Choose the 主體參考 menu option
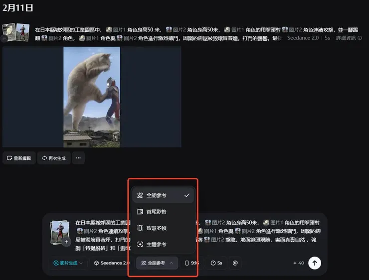 point(163,244)
